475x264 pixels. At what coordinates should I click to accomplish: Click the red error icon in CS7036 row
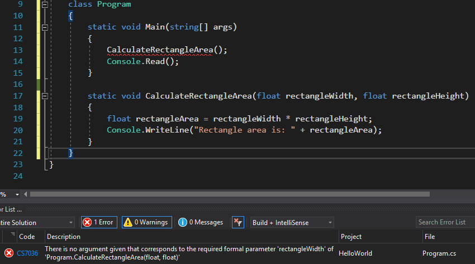[8, 253]
